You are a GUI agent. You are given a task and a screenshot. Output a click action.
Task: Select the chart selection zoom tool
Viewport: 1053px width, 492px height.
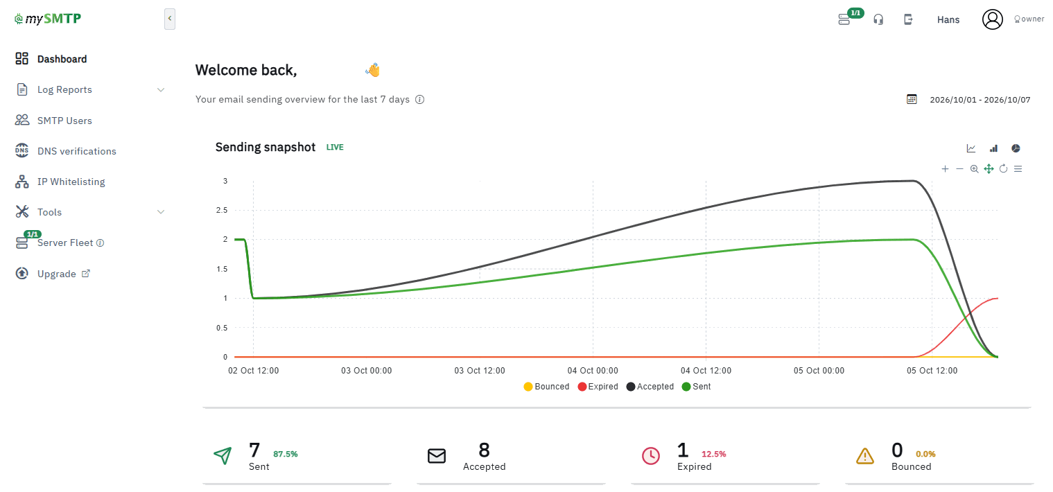tap(974, 169)
